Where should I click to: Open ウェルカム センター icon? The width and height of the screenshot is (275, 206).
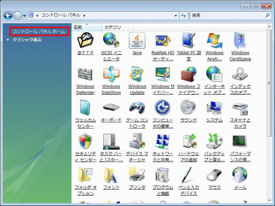click(x=85, y=108)
